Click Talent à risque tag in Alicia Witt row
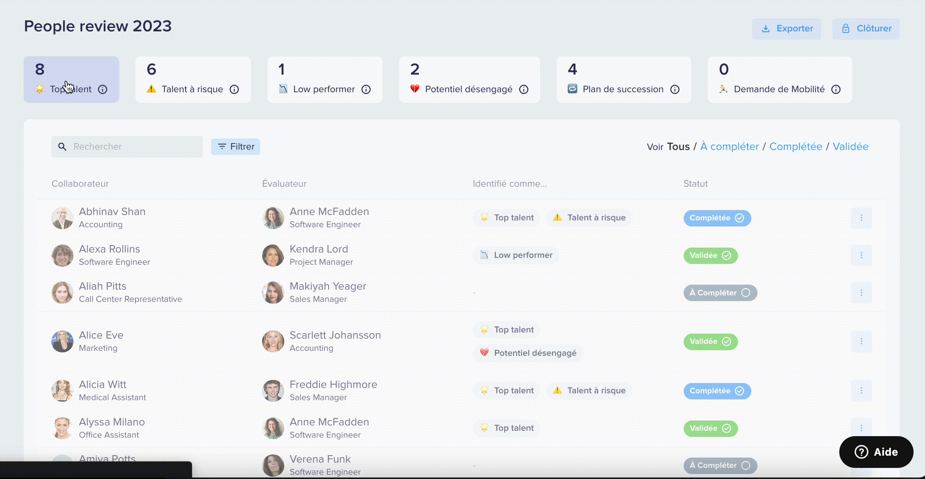The image size is (925, 479). click(589, 391)
